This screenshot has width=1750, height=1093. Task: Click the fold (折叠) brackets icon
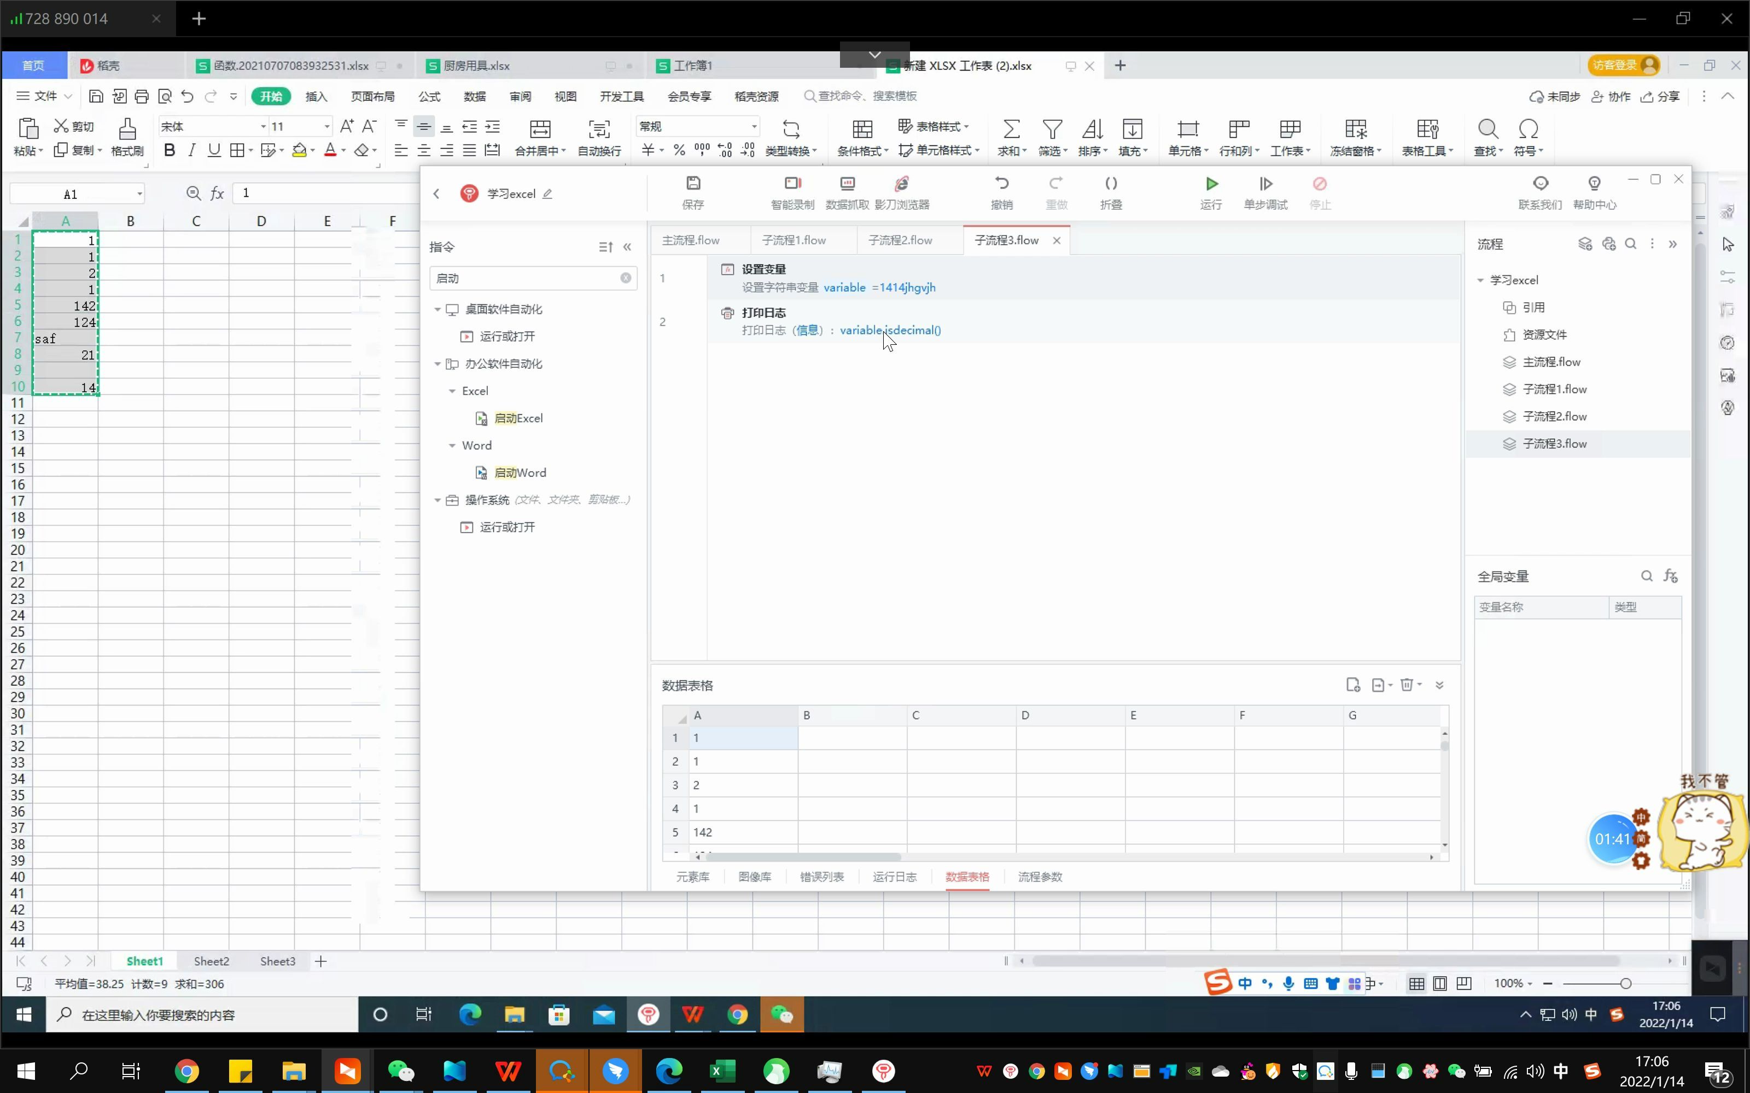[x=1111, y=184]
